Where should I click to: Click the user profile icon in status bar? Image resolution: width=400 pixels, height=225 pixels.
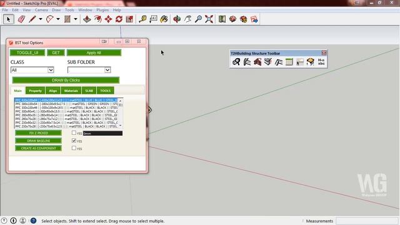click(x=22, y=221)
